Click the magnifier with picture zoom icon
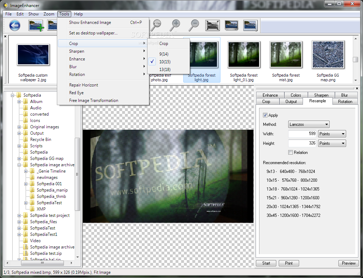The width and height of the screenshot is (363, 278). [156, 25]
